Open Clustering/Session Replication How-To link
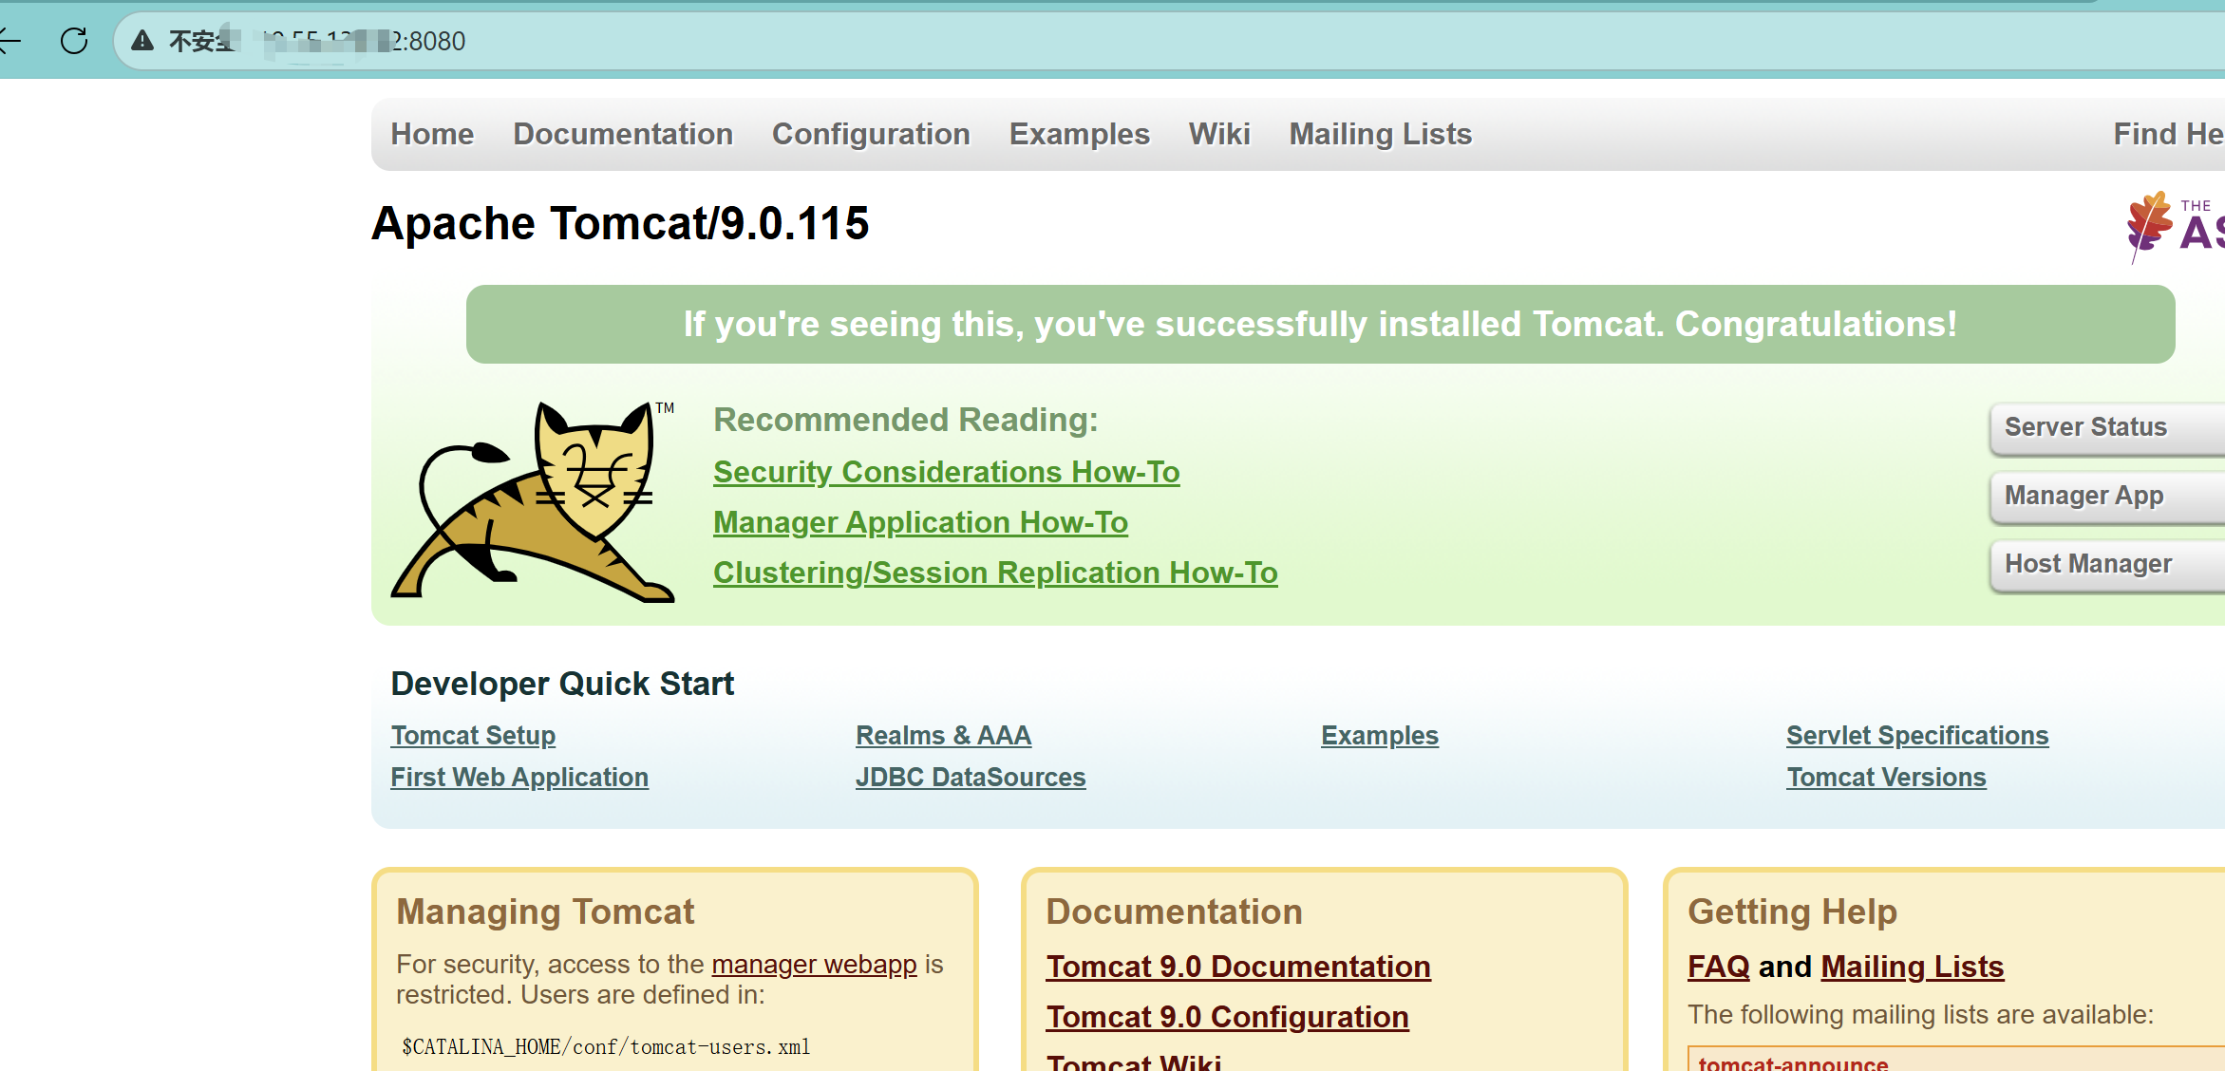 [x=995, y=573]
